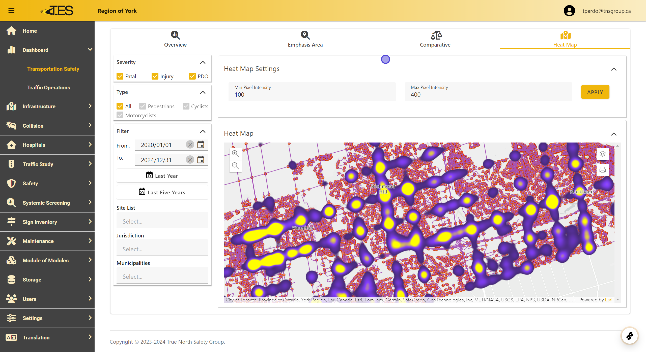Toggle the Injury severity checkbox

155,76
